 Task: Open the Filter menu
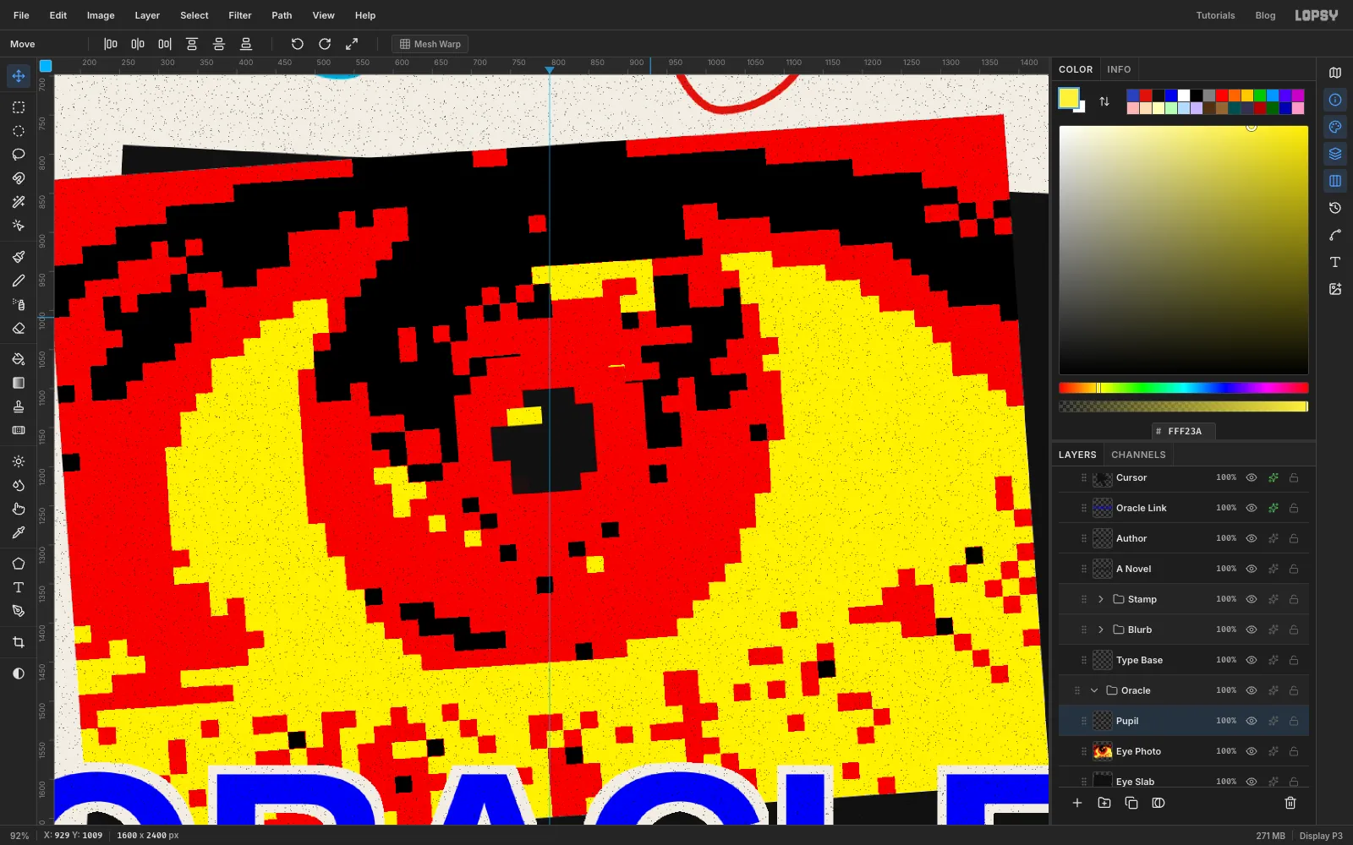click(240, 15)
